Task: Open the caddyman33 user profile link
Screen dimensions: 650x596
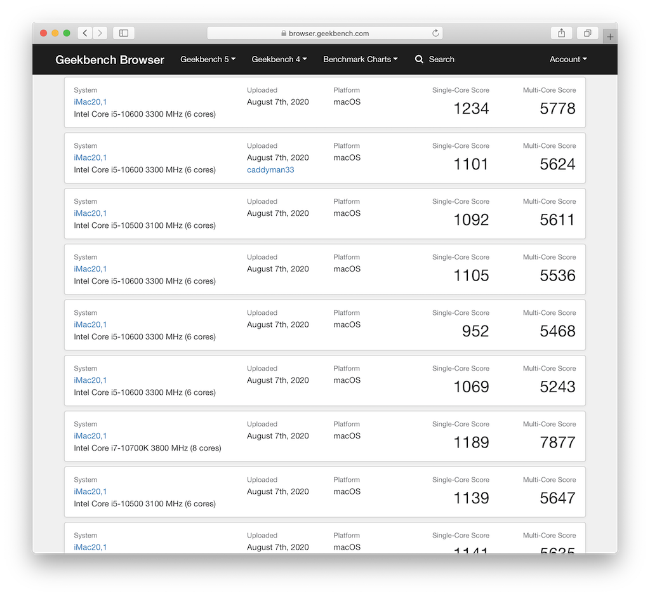Action: pos(270,169)
